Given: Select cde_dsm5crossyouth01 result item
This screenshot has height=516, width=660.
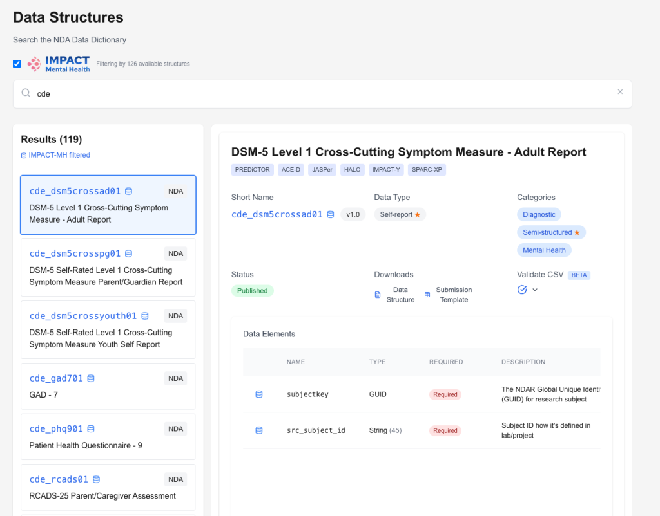Looking at the screenshot, I should [x=108, y=329].
